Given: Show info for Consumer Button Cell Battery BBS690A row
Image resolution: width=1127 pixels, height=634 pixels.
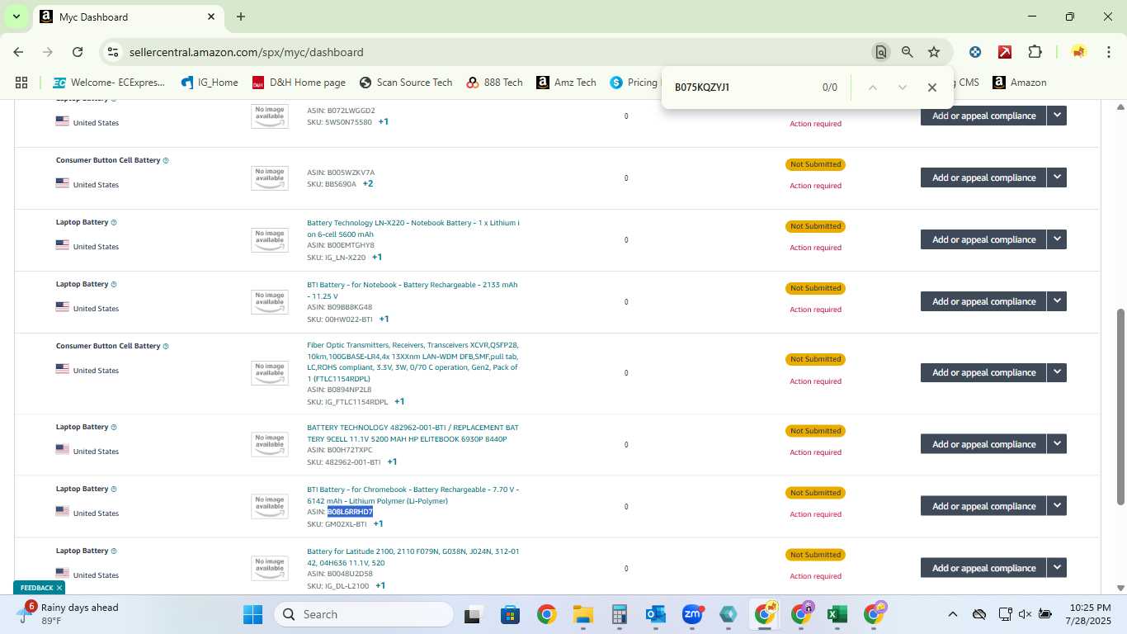Looking at the screenshot, I should pyautogui.click(x=166, y=160).
